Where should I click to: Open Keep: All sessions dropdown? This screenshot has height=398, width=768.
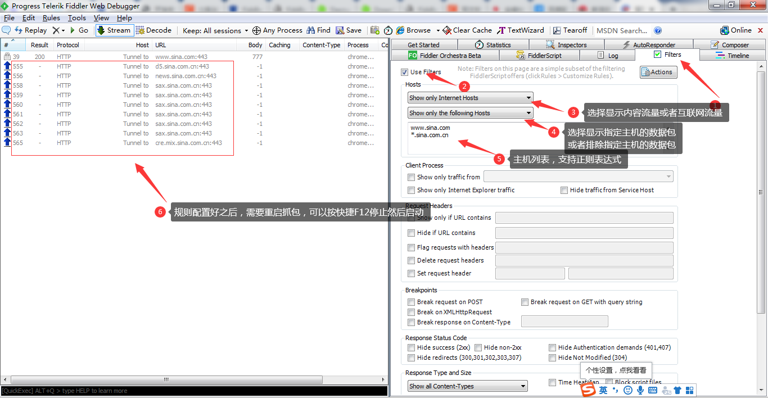(216, 30)
